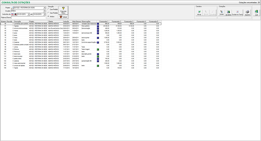Click the blue status icon in the mesas 63 row
This screenshot has width=261, height=141.
tap(98, 31)
